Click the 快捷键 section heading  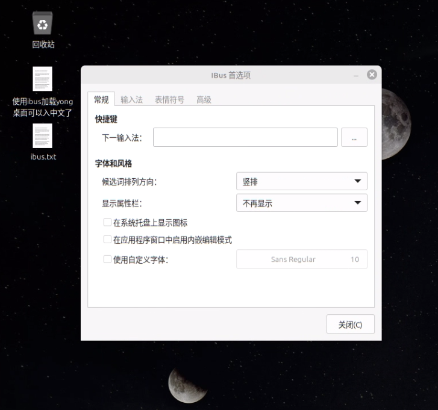click(x=106, y=119)
